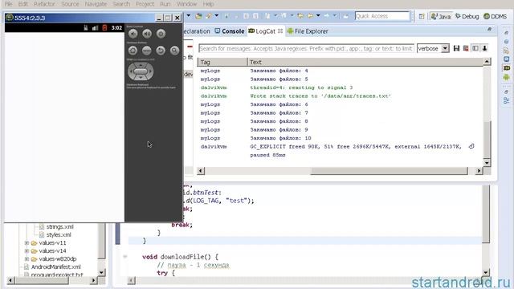Open the Navigate menu
The height and width of the screenshot is (289, 514).
96,4
